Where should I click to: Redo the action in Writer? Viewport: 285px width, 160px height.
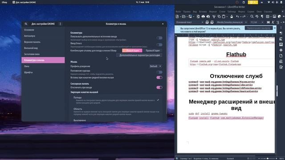coord(244,17)
